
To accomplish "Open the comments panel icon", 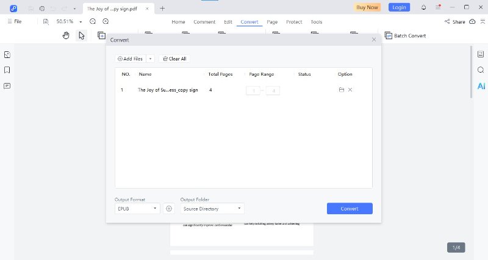I will [7, 86].
